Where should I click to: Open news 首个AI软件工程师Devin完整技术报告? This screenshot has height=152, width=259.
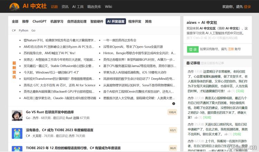click(x=138, y=92)
